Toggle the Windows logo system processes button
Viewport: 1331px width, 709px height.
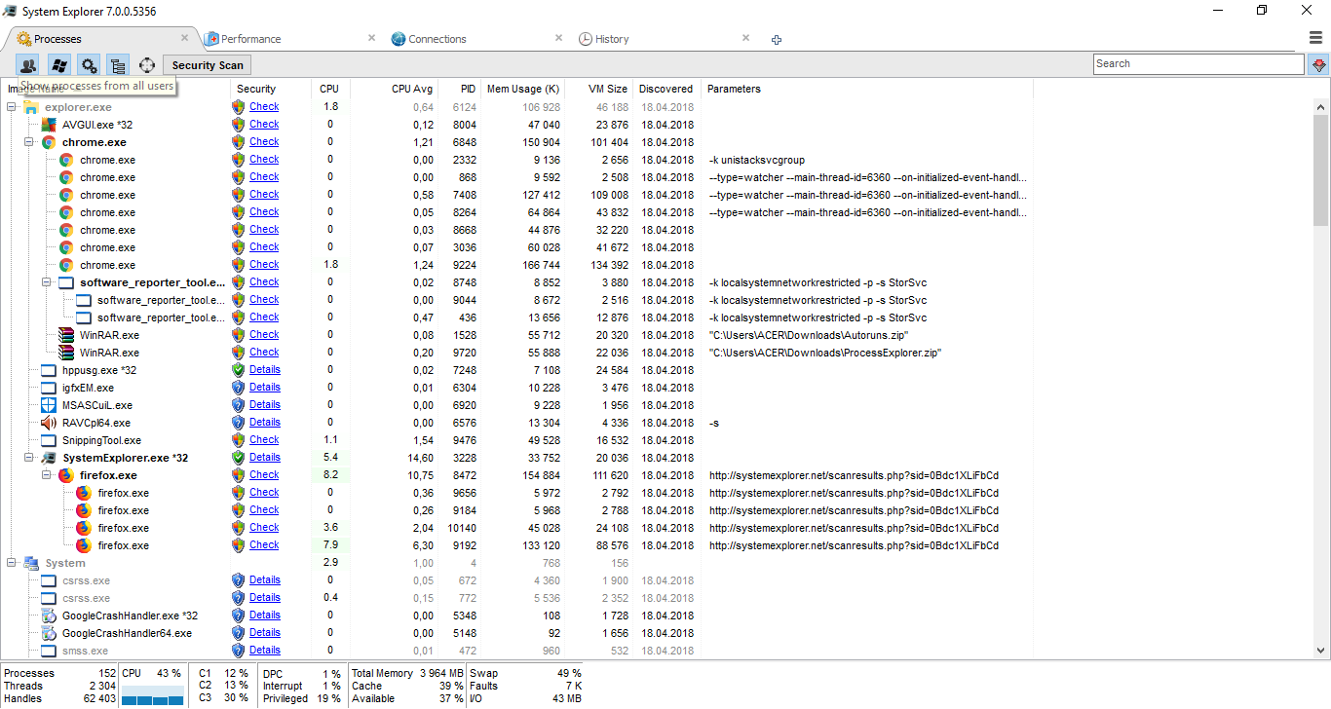[x=58, y=65]
